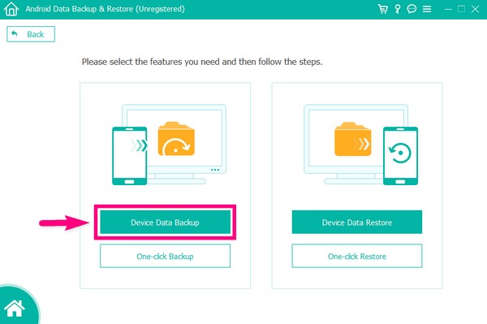
Task: Click the large home button at bottom-left corner
Action: [15, 308]
